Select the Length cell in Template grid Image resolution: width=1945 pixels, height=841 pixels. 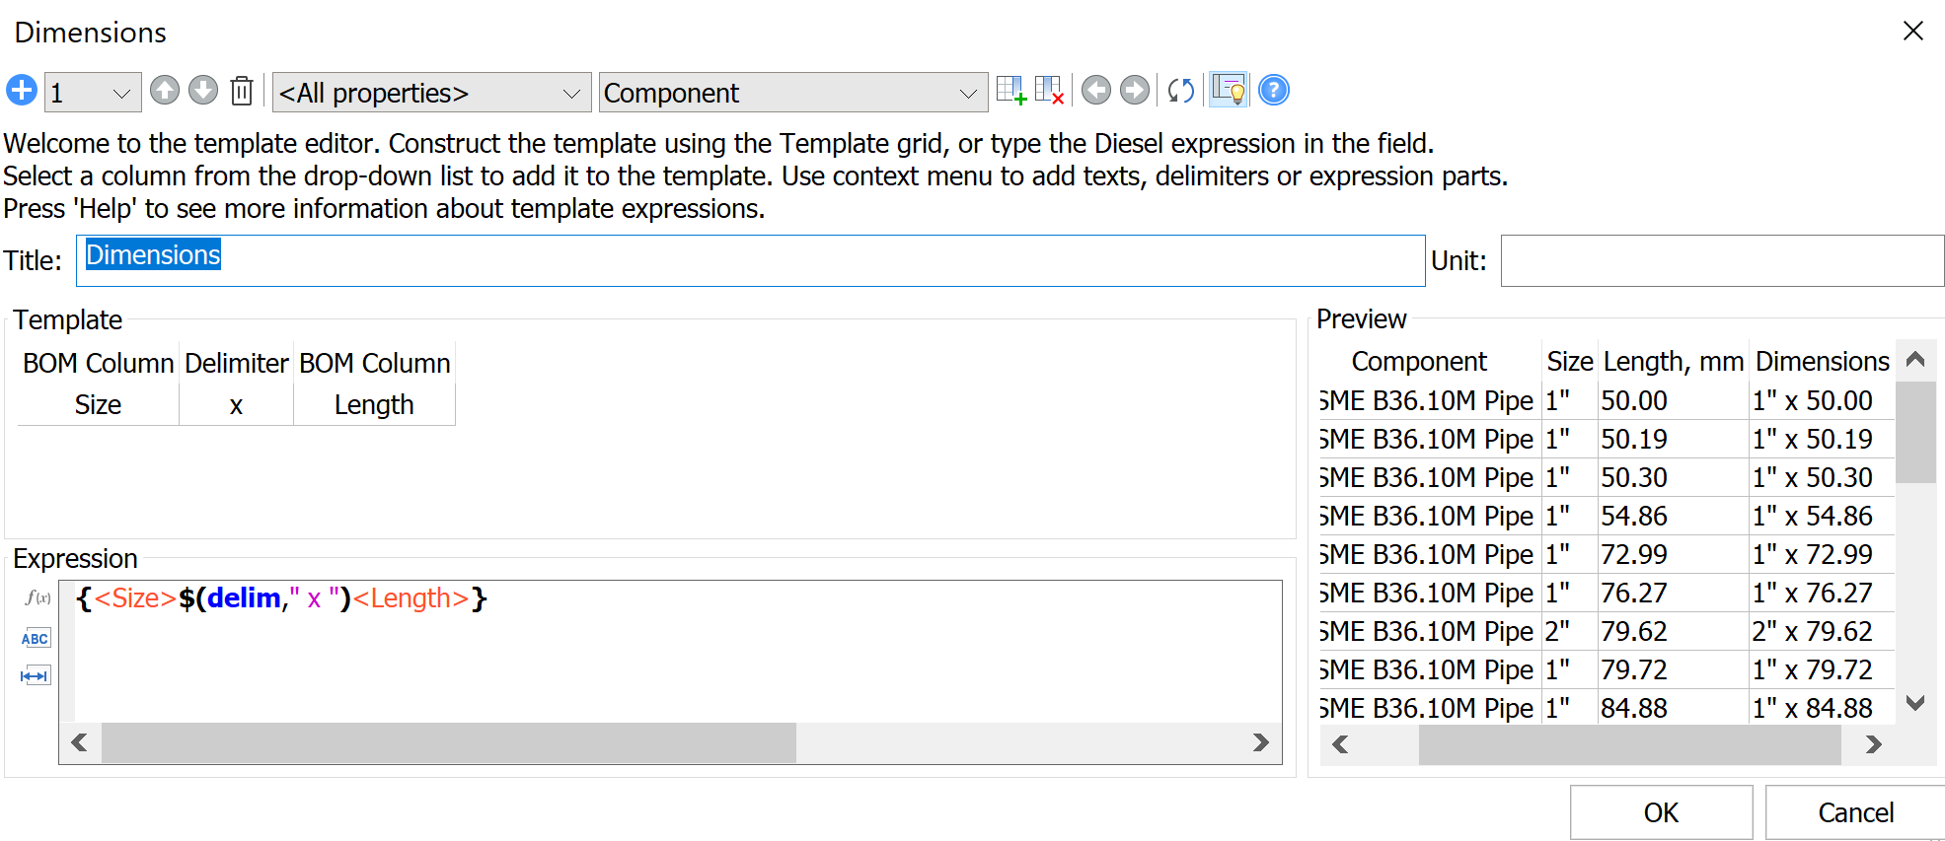(374, 405)
